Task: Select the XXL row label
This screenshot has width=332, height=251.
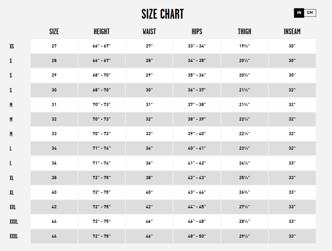Action: coord(13,207)
